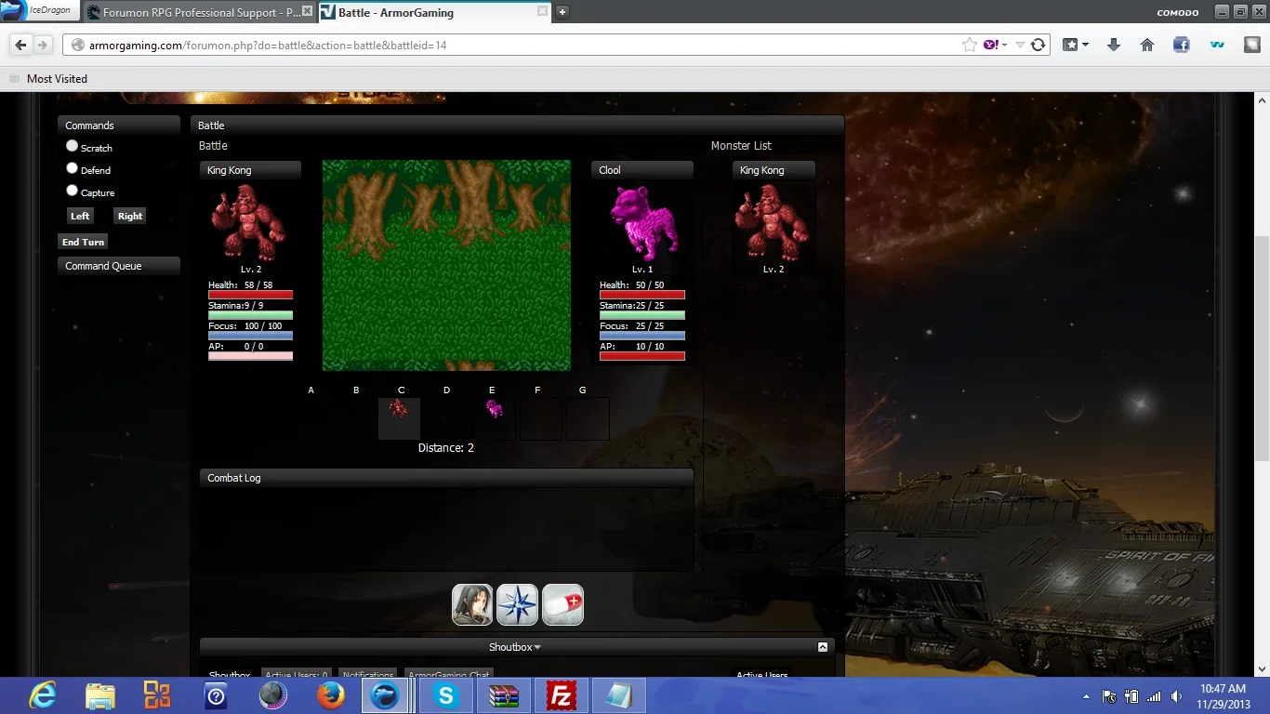Screen dimensions: 1270x714
Task: Select battlefield tile C with King Kong
Action: click(x=400, y=418)
